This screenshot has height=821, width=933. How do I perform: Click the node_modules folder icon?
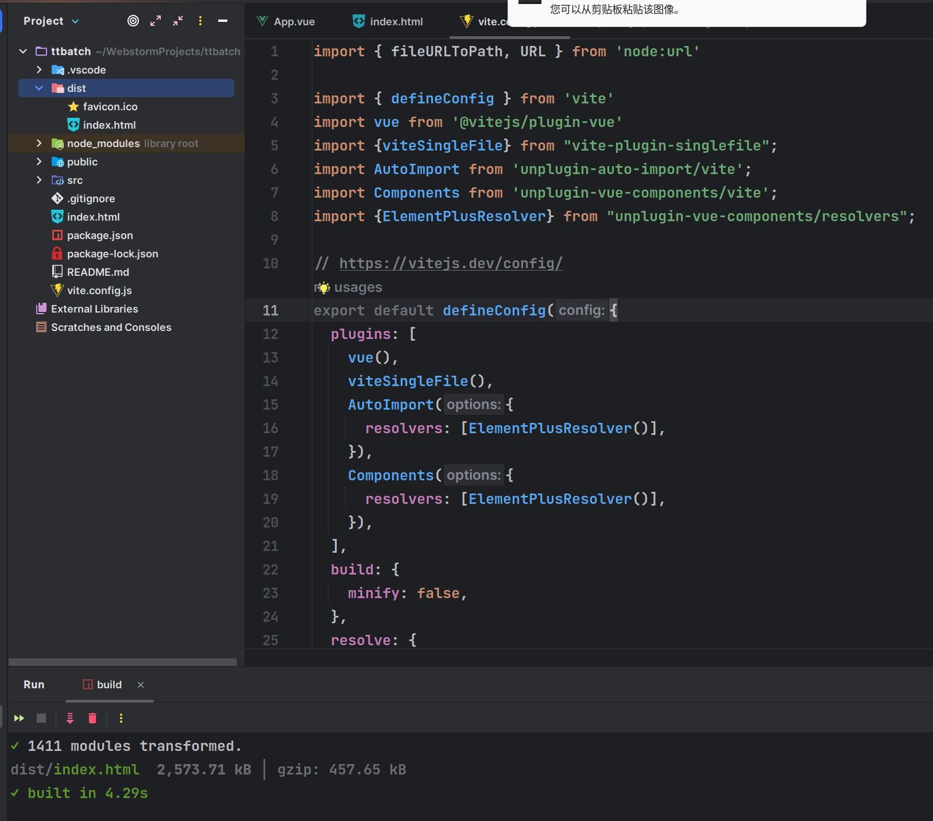[x=57, y=143]
